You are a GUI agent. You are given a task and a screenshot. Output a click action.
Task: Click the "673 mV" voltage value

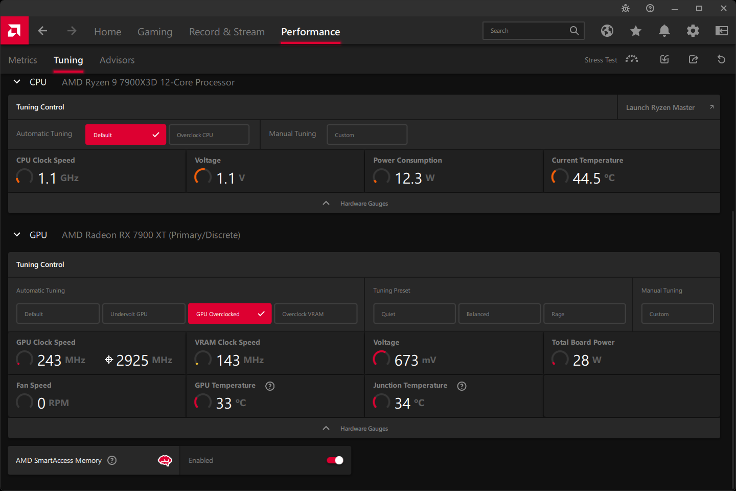coord(415,360)
